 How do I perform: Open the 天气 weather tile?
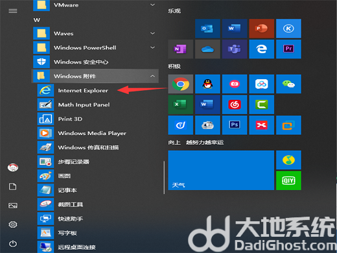click(x=221, y=170)
